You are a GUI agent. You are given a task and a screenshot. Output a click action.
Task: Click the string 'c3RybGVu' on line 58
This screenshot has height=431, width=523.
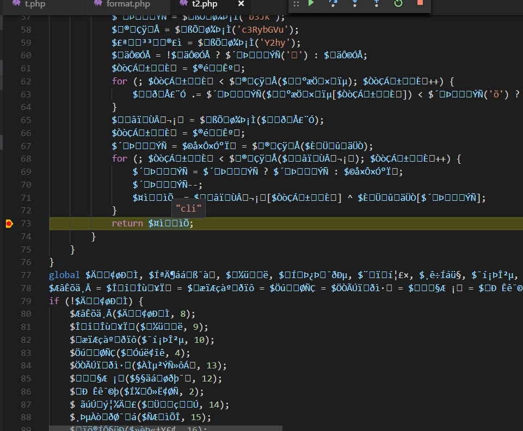(x=262, y=30)
